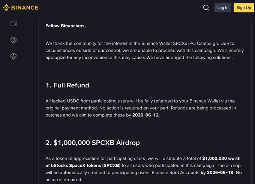Open the wallet icon in the sidebar
The width and height of the screenshot is (255, 184).
(x=13, y=23)
